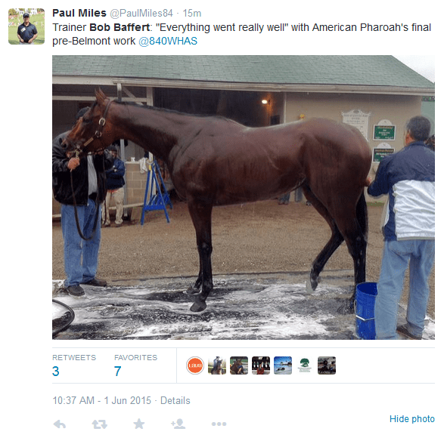
Task: Open the @840WHAS mention link
Action: pos(168,41)
